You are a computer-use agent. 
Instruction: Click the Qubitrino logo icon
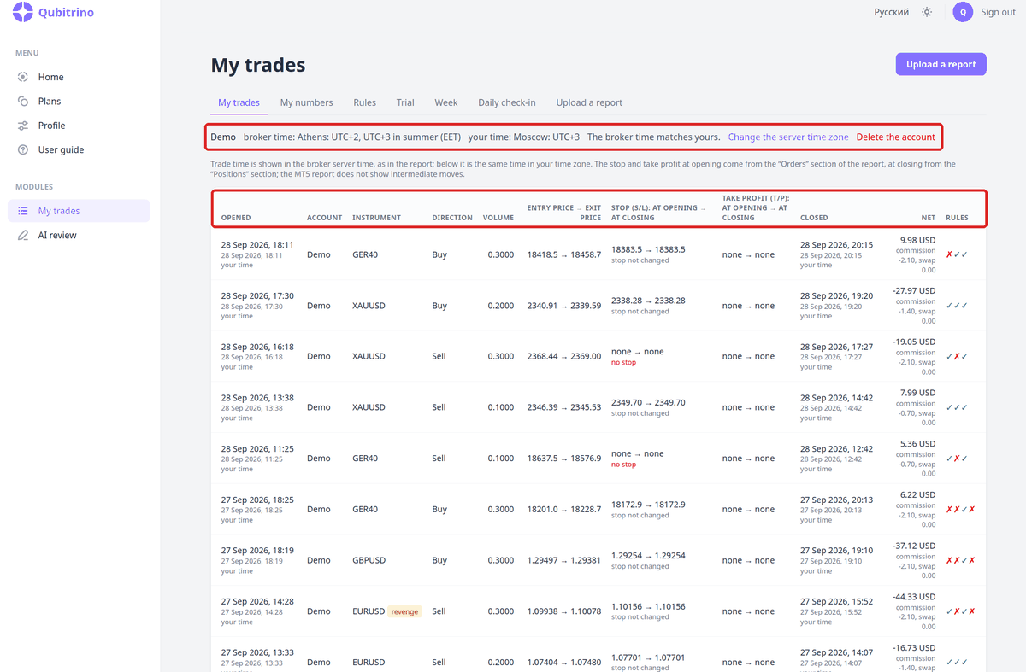[x=23, y=13]
